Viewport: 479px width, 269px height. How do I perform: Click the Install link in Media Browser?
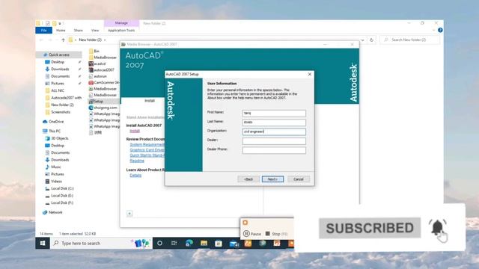(x=135, y=131)
